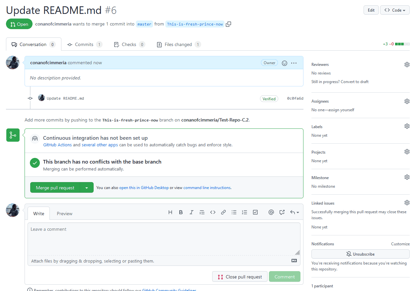Screen dimensions: 418x291
Task: Switch to the Preview tab
Action: point(64,214)
